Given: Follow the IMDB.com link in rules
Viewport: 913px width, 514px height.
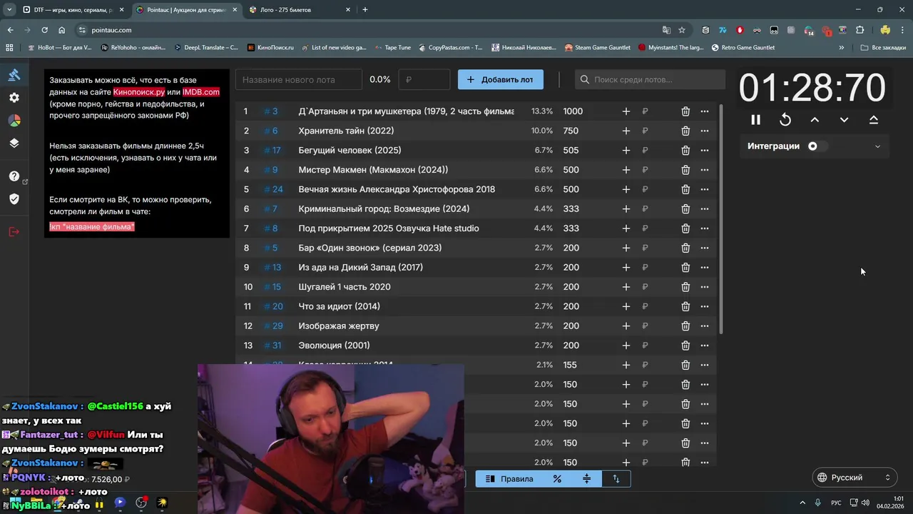Looking at the screenshot, I should pos(201,92).
